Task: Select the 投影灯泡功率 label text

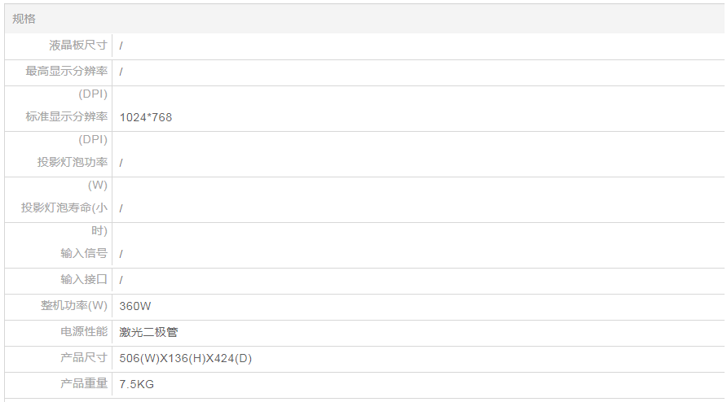Action: 73,163
